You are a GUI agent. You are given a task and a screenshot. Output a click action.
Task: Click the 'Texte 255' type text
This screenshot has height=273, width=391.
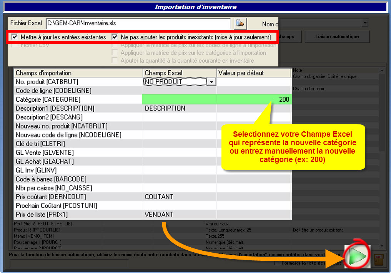click(215, 236)
